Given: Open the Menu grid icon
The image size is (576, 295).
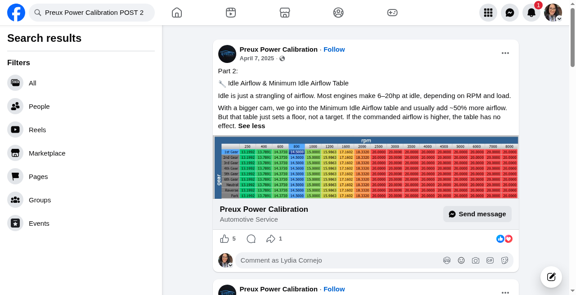Looking at the screenshot, I should 488,13.
